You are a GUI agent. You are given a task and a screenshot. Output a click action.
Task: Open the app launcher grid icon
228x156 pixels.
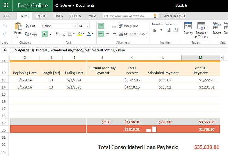pyautogui.click(x=6, y=5)
